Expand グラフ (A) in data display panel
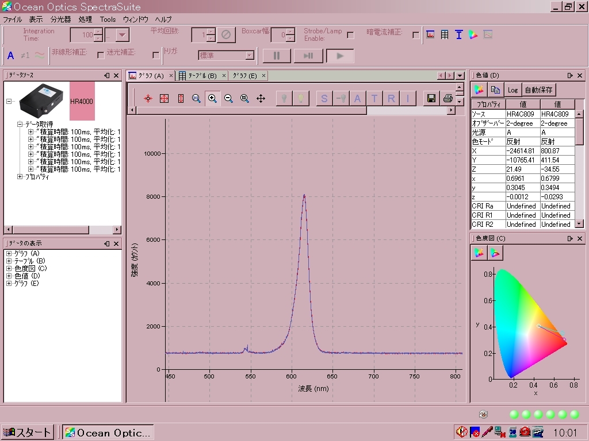The image size is (589, 441). pos(9,253)
